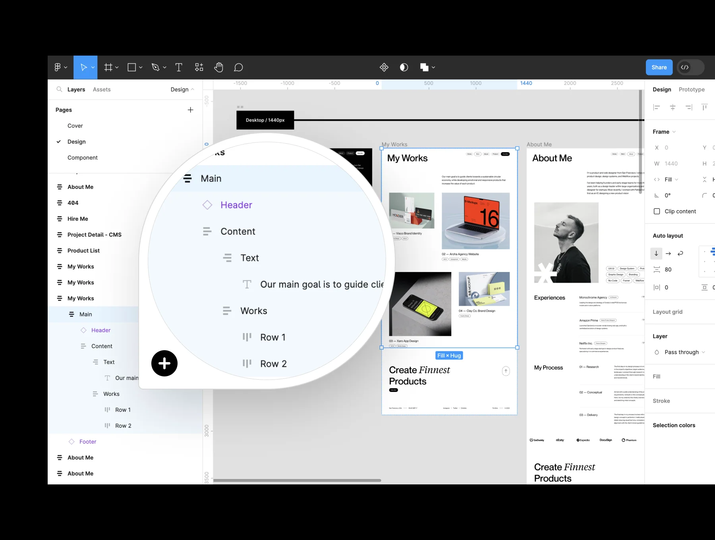Click the Fill × Hug size badge
Image resolution: width=715 pixels, height=540 pixels.
pos(449,355)
